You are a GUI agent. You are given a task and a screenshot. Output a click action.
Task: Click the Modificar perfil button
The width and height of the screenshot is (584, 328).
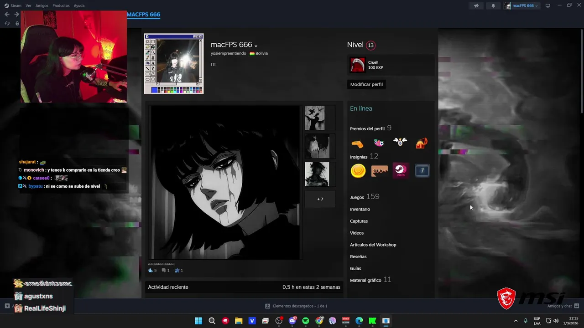click(x=366, y=84)
